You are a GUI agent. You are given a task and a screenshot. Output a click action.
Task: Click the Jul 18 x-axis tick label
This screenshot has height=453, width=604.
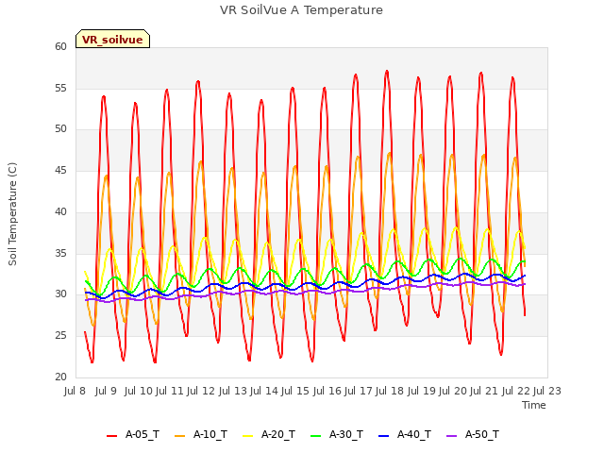[390, 391]
